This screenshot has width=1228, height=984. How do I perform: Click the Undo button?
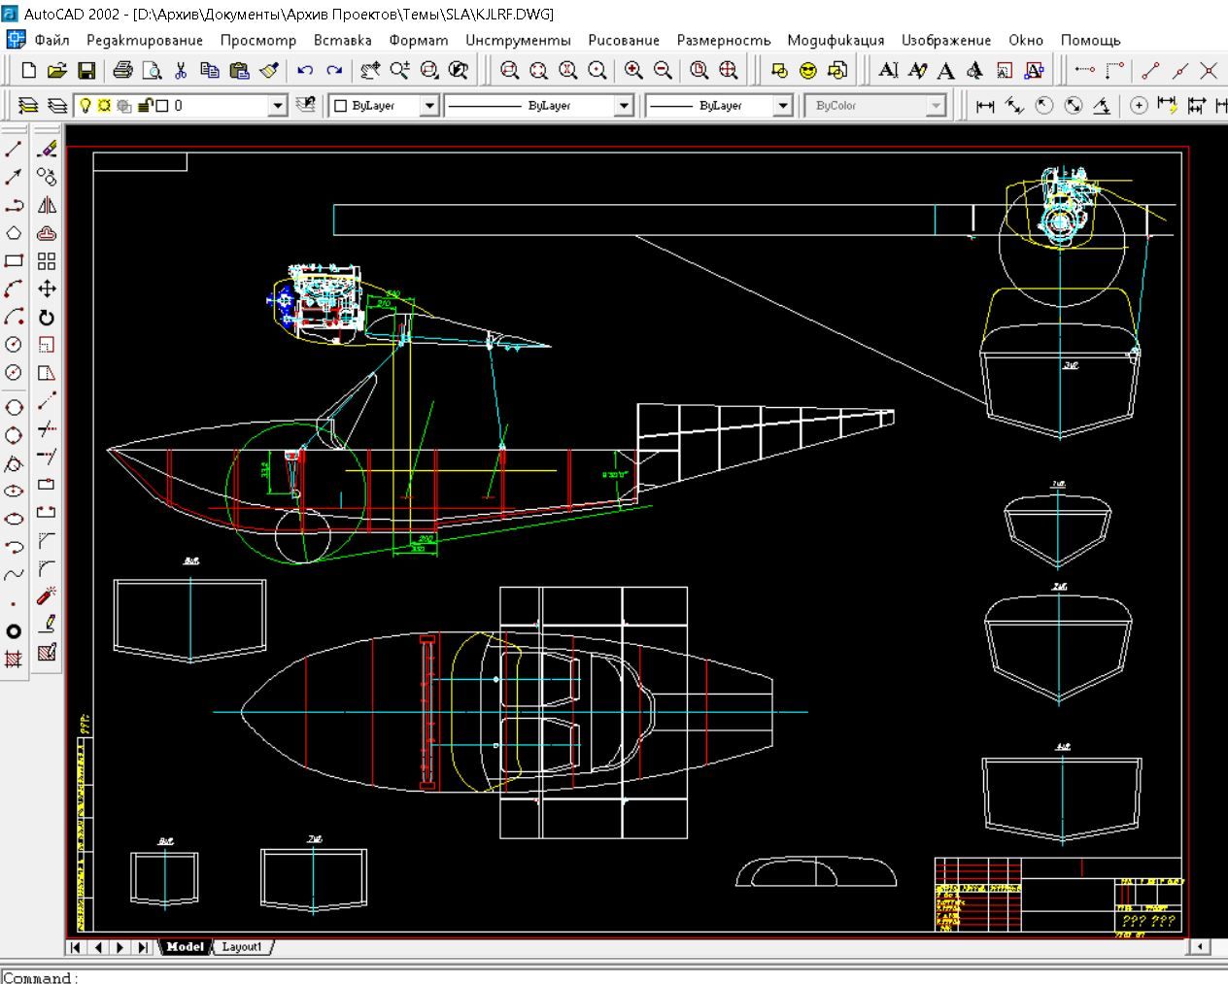305,70
